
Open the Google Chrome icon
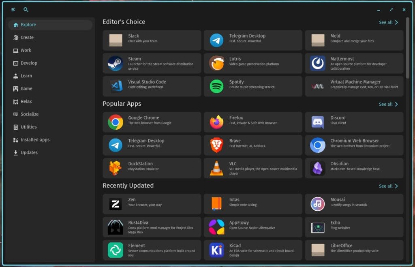click(116, 122)
